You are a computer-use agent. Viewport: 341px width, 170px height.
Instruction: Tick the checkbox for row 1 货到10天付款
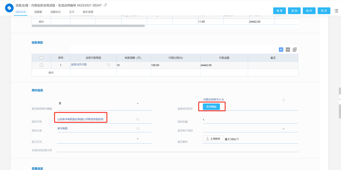(41, 65)
